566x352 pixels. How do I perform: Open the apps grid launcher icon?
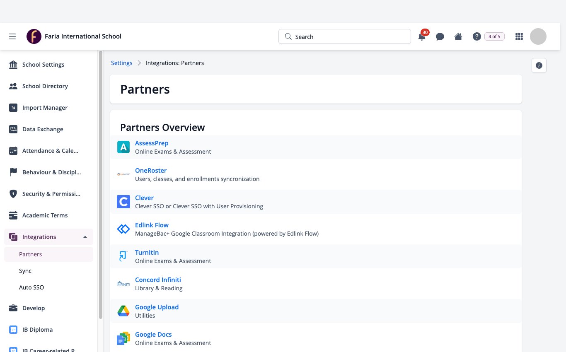point(519,36)
